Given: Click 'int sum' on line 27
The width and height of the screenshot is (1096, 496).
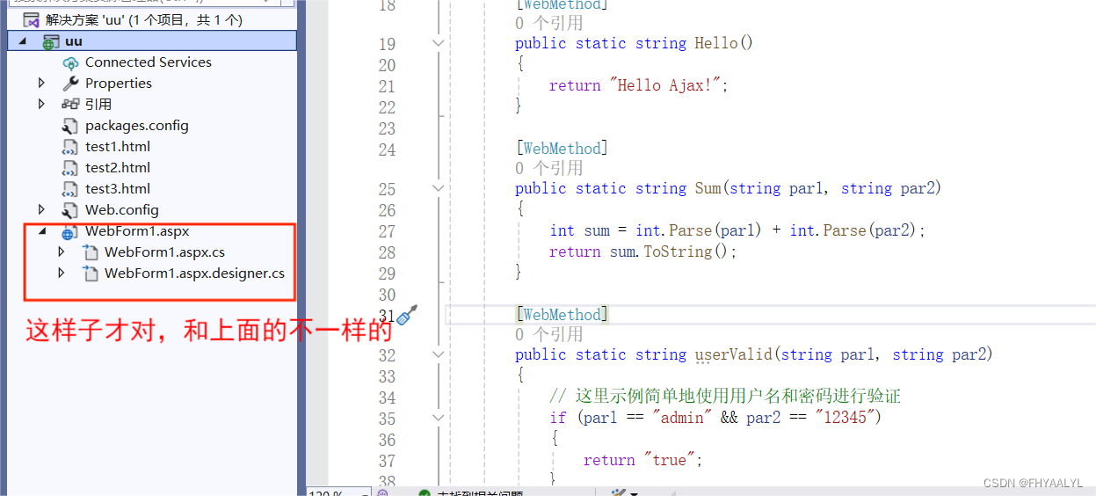Looking at the screenshot, I should click(579, 230).
